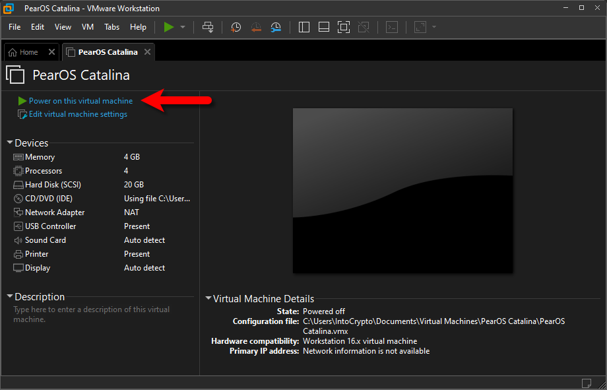This screenshot has height=390, width=607.
Task: Click the 20 GB hard disk value
Action: (x=134, y=185)
